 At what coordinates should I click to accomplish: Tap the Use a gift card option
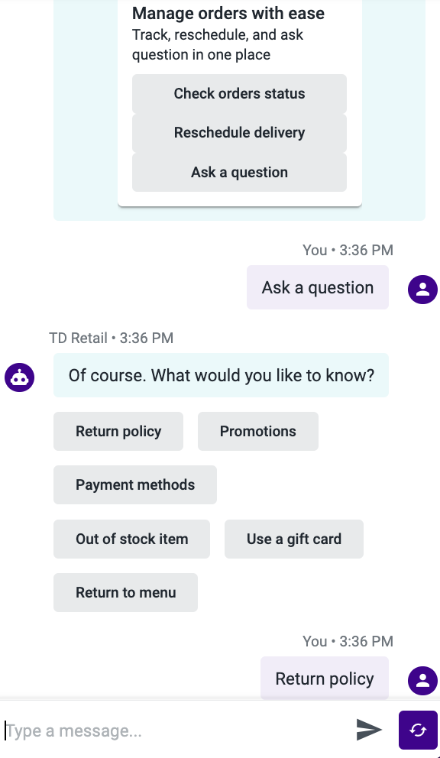(294, 539)
